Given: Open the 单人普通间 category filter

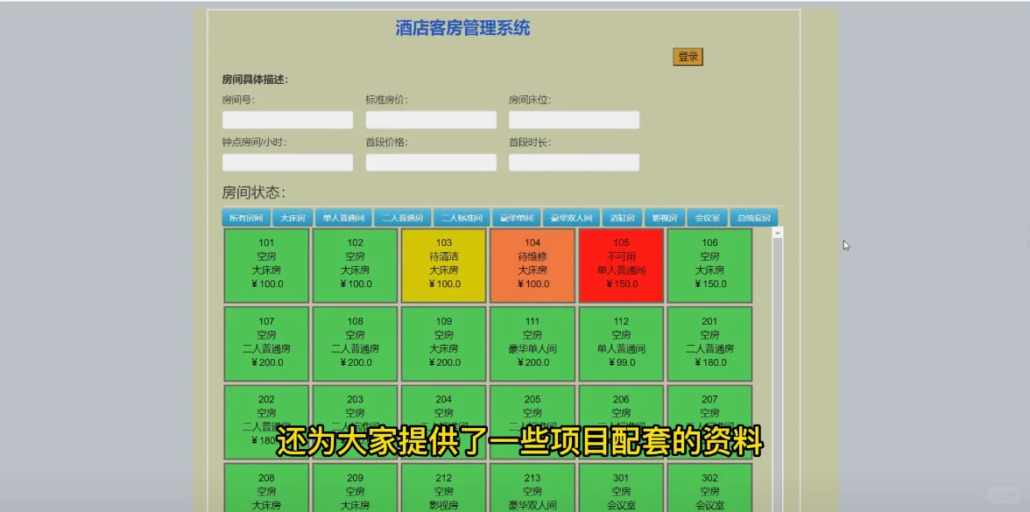Looking at the screenshot, I should tap(343, 217).
